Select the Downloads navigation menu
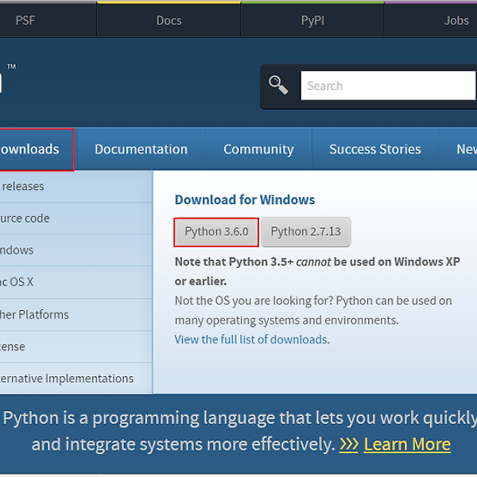The height and width of the screenshot is (477, 477). coord(30,149)
